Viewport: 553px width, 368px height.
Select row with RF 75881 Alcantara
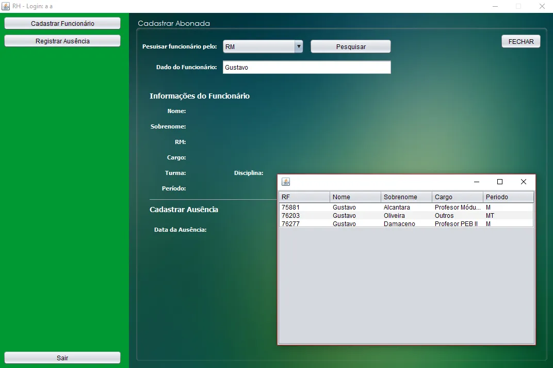(405, 207)
